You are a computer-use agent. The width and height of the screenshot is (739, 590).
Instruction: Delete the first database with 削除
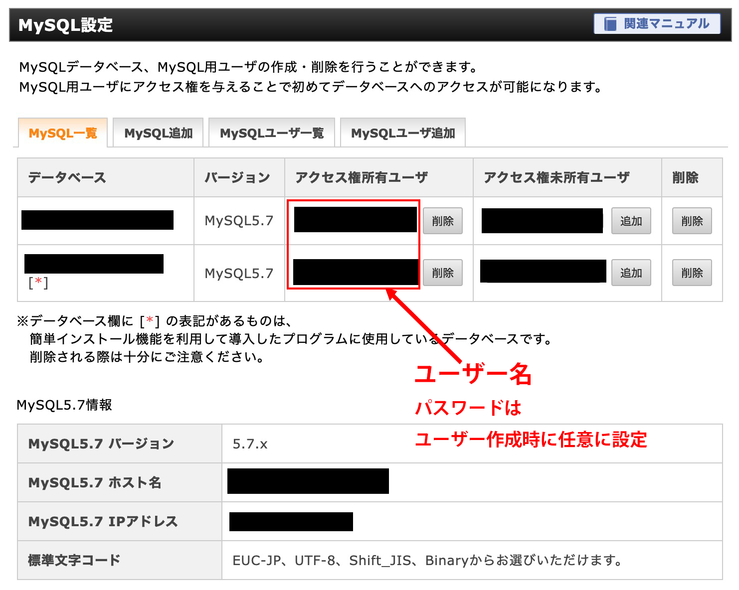coord(692,220)
